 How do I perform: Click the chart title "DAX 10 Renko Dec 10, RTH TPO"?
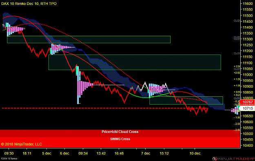tap(29, 4)
